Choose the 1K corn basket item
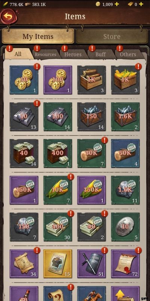Viewport: 150px width, 301px height. point(126,80)
